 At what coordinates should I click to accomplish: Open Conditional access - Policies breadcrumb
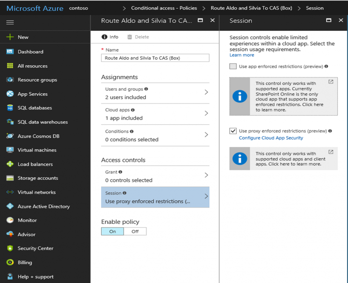click(164, 8)
